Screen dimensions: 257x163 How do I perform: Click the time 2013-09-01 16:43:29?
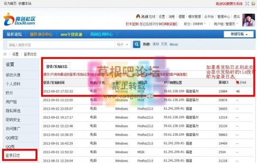(x=58, y=143)
